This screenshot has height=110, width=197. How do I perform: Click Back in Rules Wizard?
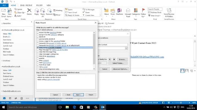[68, 95]
